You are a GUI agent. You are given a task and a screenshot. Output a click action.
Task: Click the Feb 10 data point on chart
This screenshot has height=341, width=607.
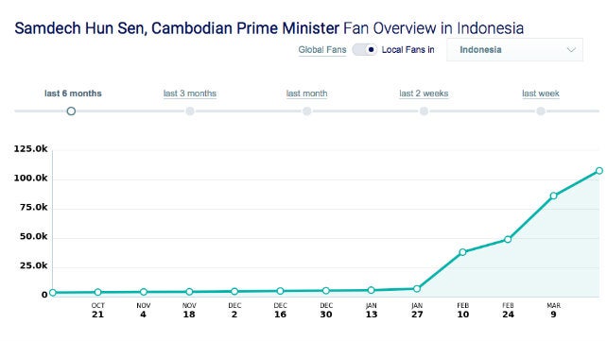[462, 252]
